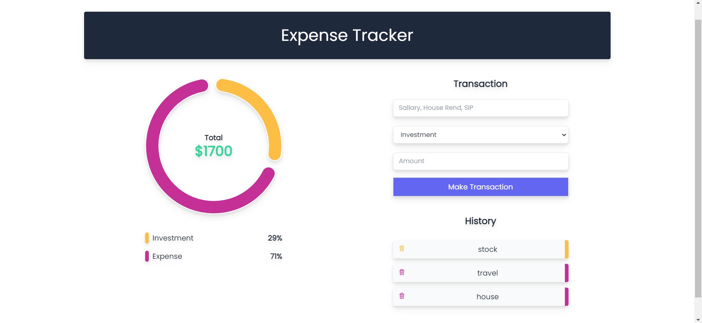The height and width of the screenshot is (323, 702).
Task: Click the yellow Investment legend marker
Action: [147, 238]
